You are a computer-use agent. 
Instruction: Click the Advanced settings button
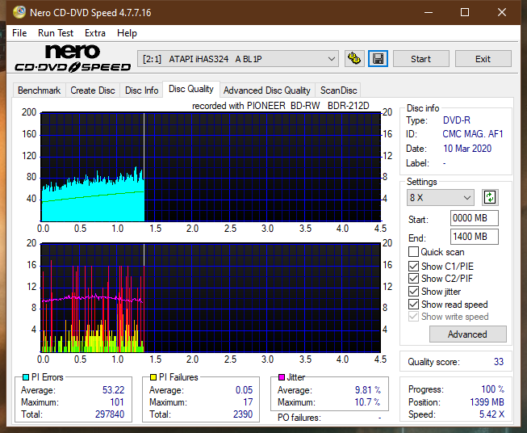point(467,334)
